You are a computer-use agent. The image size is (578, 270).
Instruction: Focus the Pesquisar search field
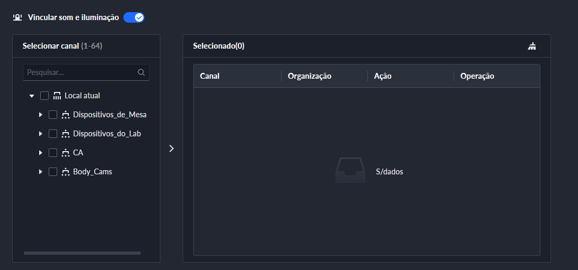coord(79,72)
